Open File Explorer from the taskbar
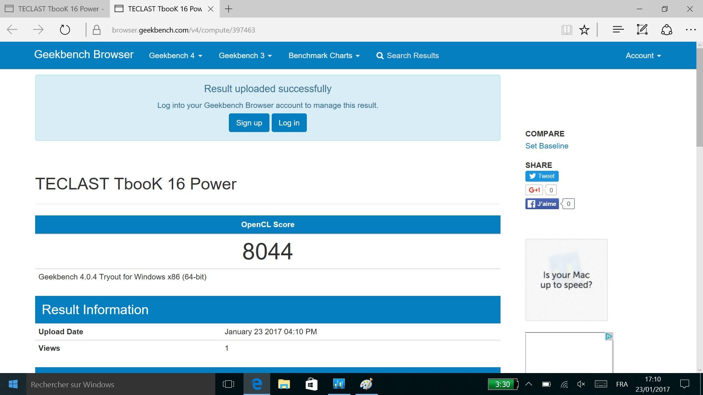 point(284,384)
